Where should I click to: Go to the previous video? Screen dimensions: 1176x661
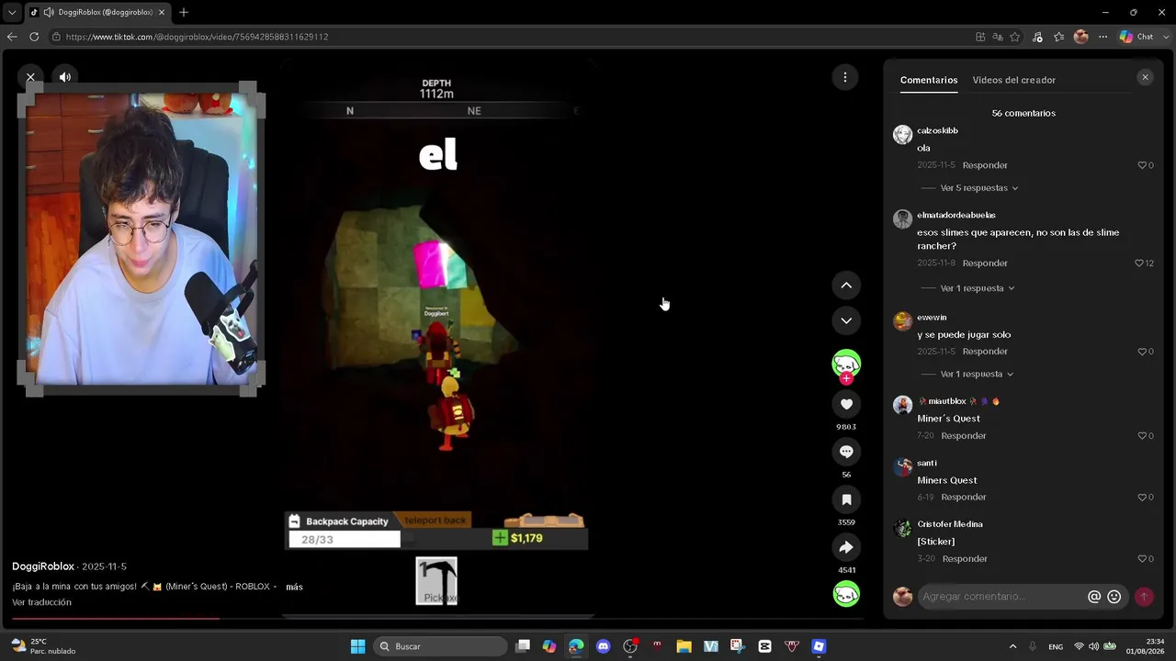tap(846, 286)
